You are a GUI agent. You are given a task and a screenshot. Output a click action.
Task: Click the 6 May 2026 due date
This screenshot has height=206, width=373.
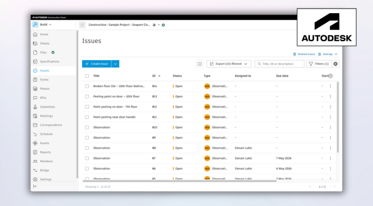[x=283, y=168]
